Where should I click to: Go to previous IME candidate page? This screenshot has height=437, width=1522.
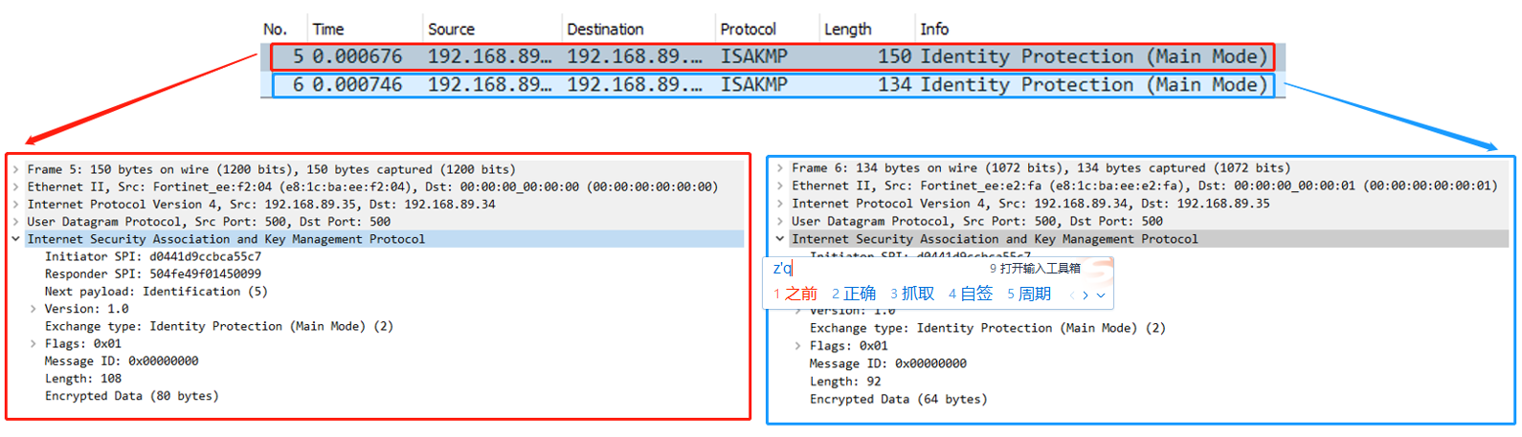(x=1071, y=295)
